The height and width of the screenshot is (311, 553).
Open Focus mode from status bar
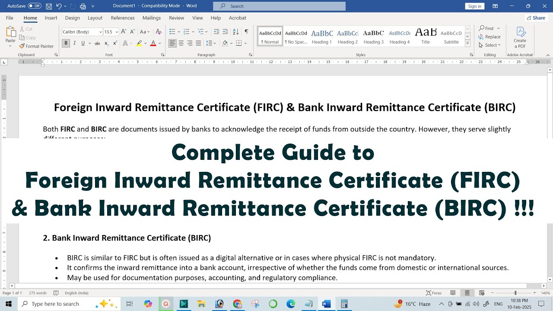point(434,293)
